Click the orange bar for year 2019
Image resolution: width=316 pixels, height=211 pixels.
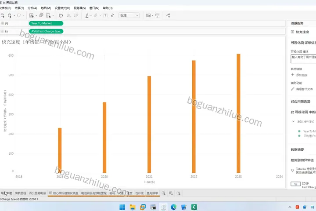[60, 150]
